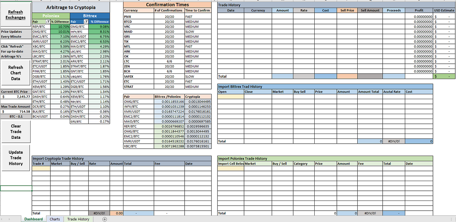Select #DIV/0! cell in Bittrex import total
The image size is (456, 222).
point(394,141)
